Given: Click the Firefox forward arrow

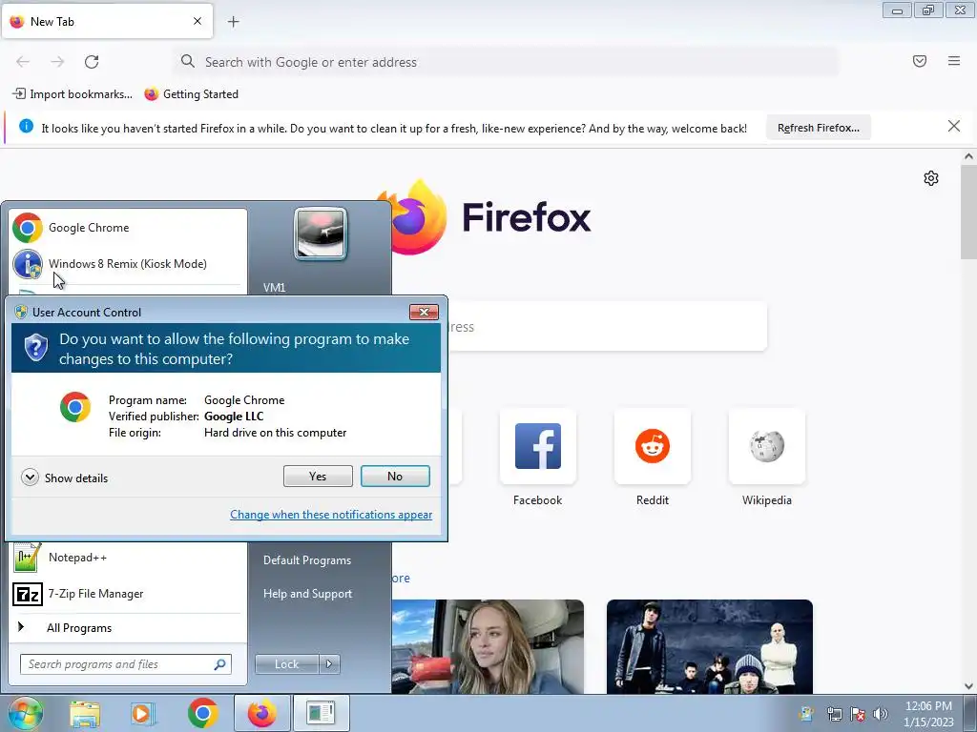Looking at the screenshot, I should click(57, 62).
